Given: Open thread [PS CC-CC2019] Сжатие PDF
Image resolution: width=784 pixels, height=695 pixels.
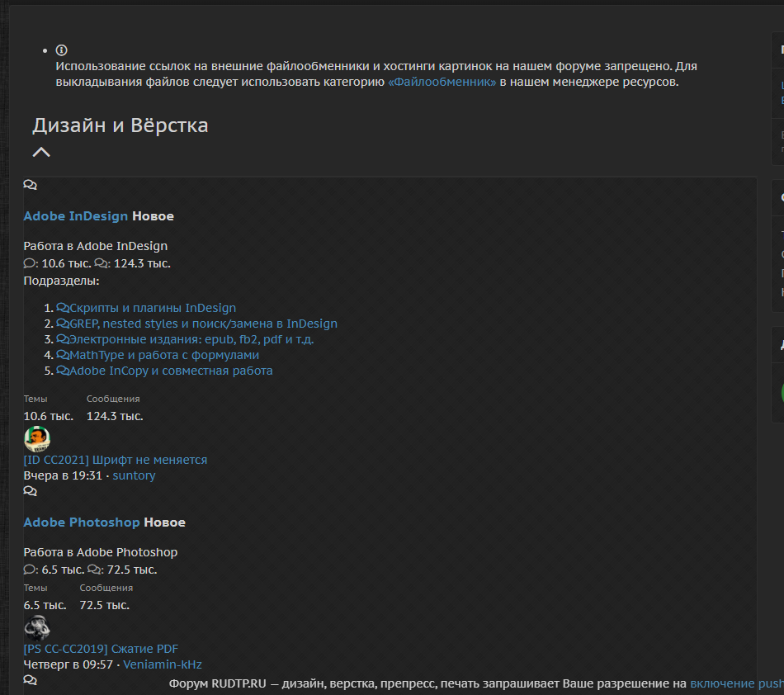Looking at the screenshot, I should pos(101,649).
